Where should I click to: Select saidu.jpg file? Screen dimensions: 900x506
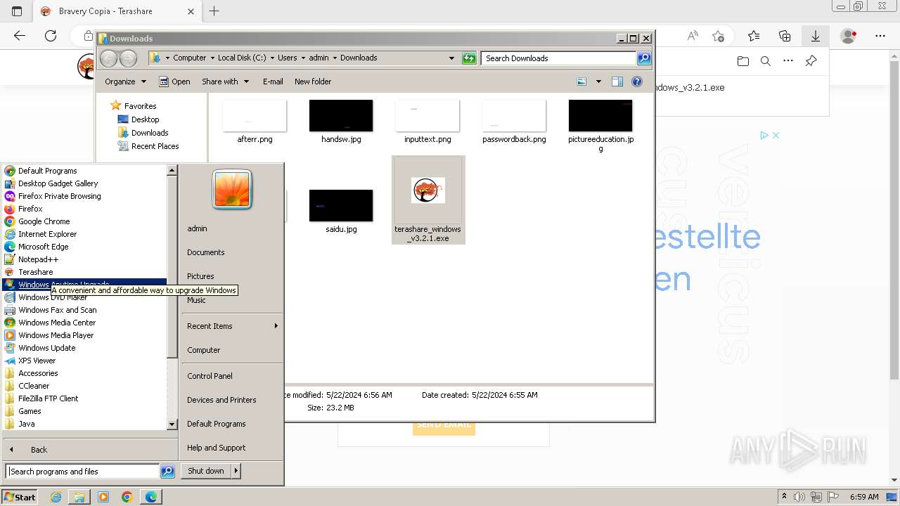[x=341, y=212]
